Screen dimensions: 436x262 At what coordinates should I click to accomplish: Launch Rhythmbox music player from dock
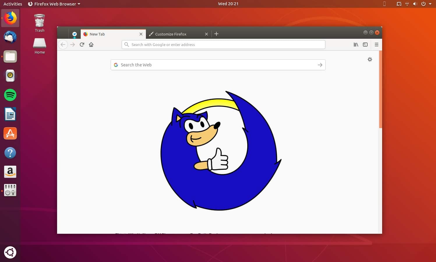(10, 76)
